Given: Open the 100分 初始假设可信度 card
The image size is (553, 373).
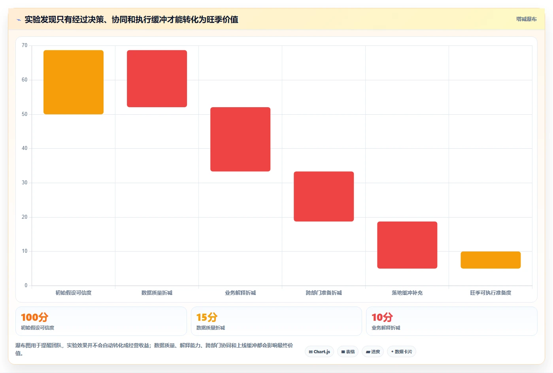Looking at the screenshot, I should click(101, 321).
